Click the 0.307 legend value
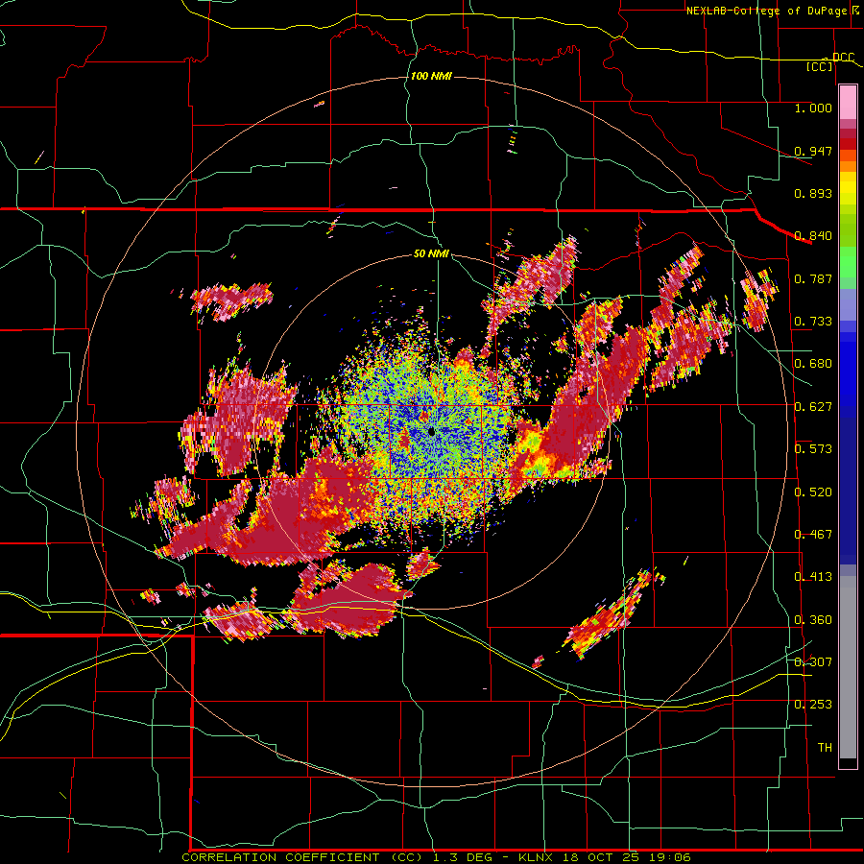 tap(813, 661)
